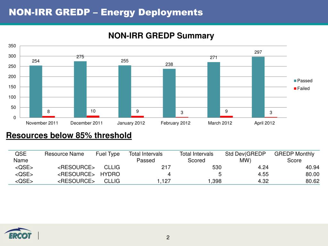Click the data label '255'
Viewport: 328px width, 246px height.
[x=125, y=61]
